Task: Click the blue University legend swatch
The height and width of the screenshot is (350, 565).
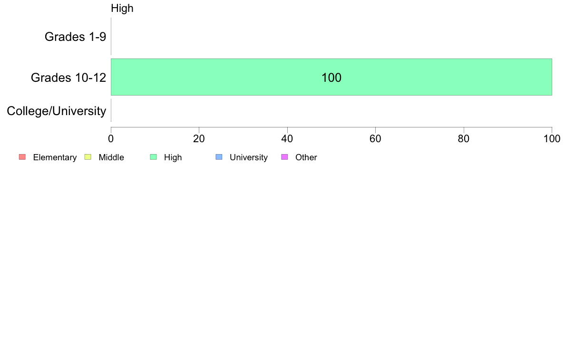Action: (x=219, y=157)
